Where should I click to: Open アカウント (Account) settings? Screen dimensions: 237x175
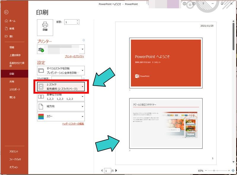coord(14,151)
